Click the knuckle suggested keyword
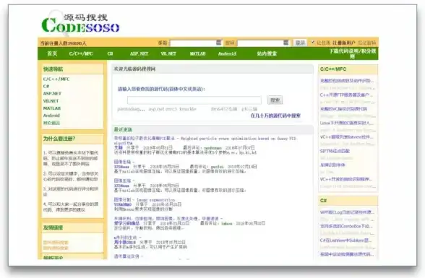Image resolution: width=425 pixels, height=278 pixels. tap(188, 109)
